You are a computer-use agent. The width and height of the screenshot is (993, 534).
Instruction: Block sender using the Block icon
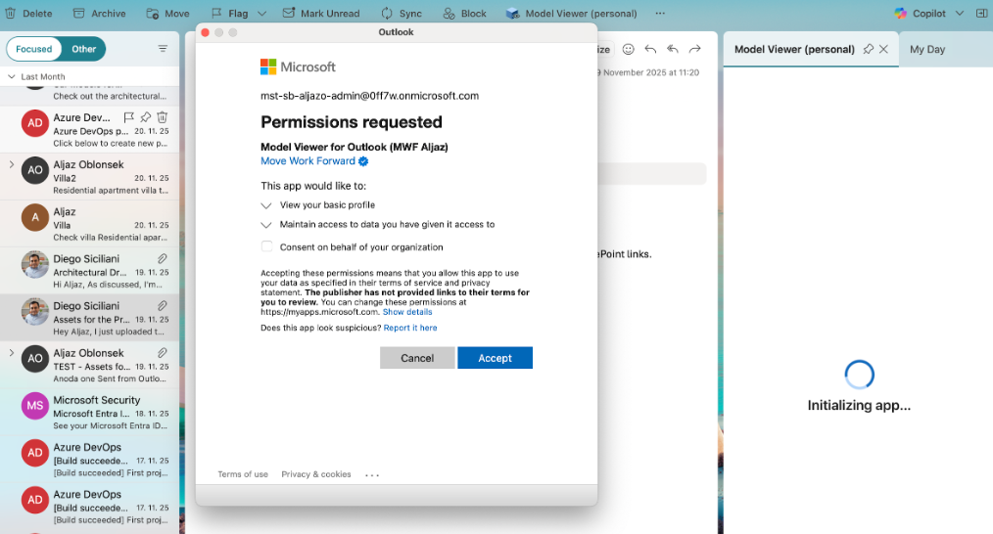click(449, 14)
